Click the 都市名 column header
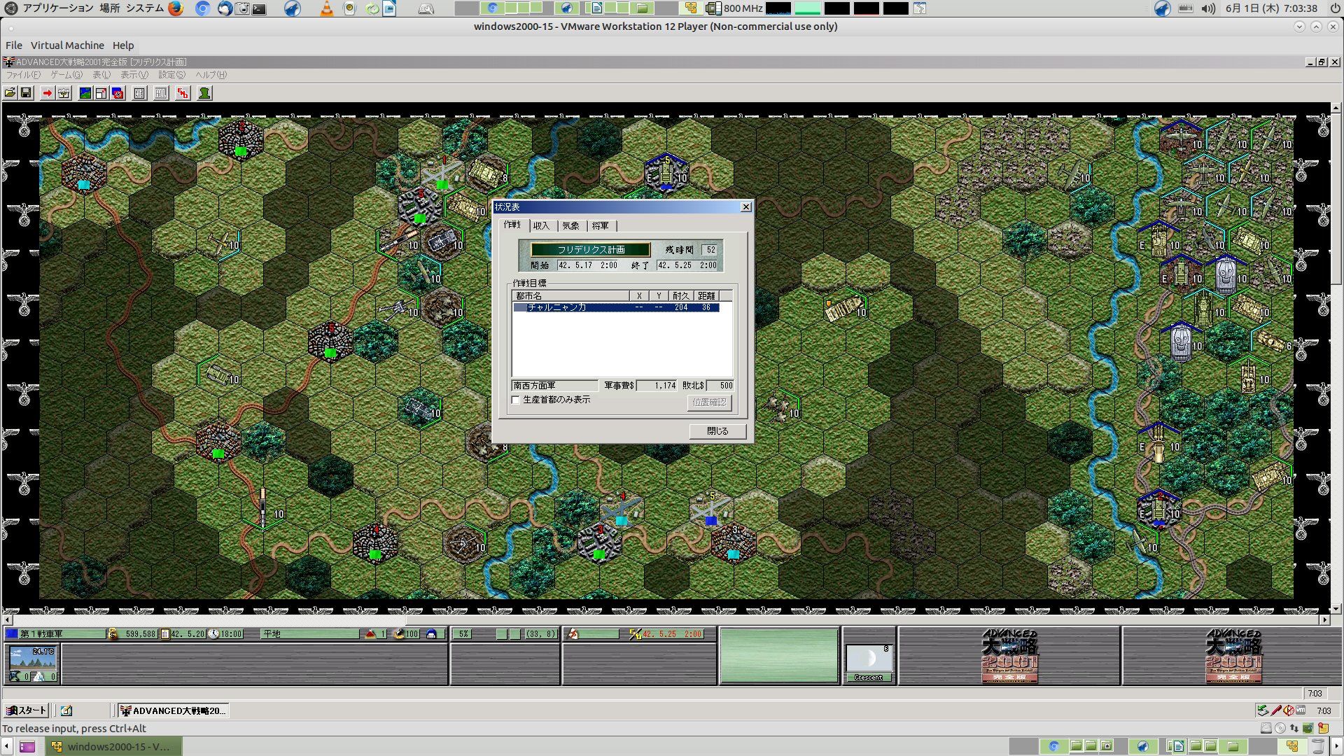 (x=571, y=296)
